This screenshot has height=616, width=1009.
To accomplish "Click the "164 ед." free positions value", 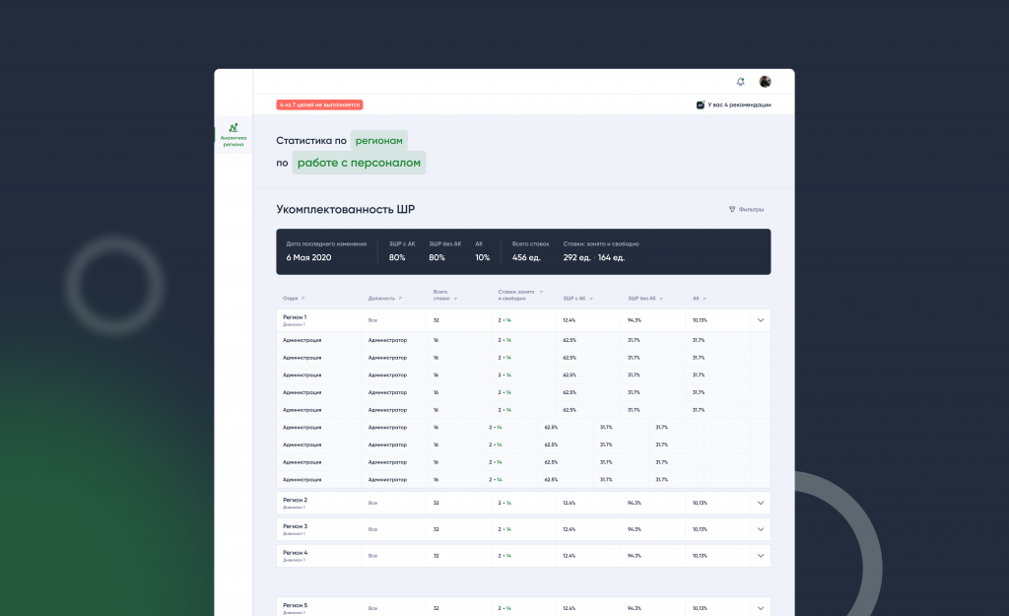I will pyautogui.click(x=611, y=257).
